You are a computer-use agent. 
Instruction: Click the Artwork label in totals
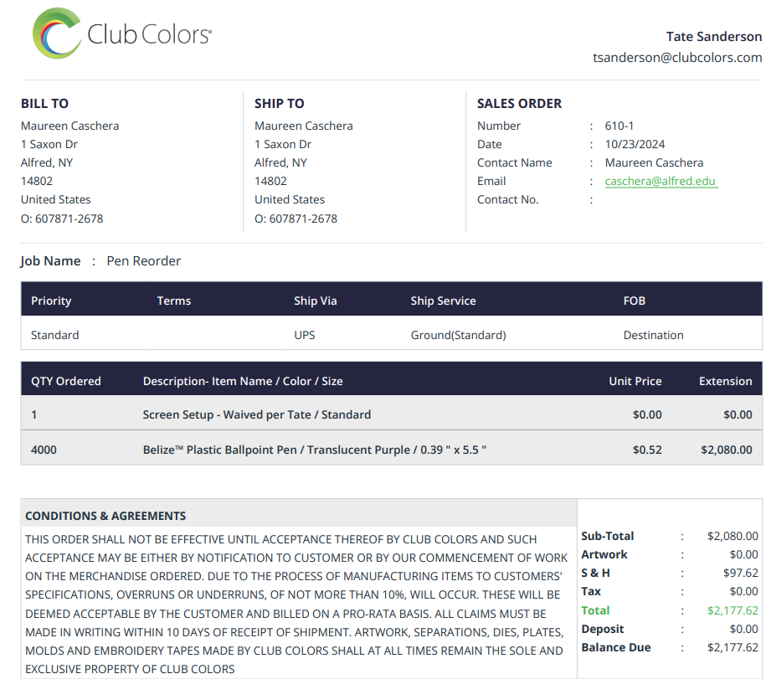[x=604, y=555]
